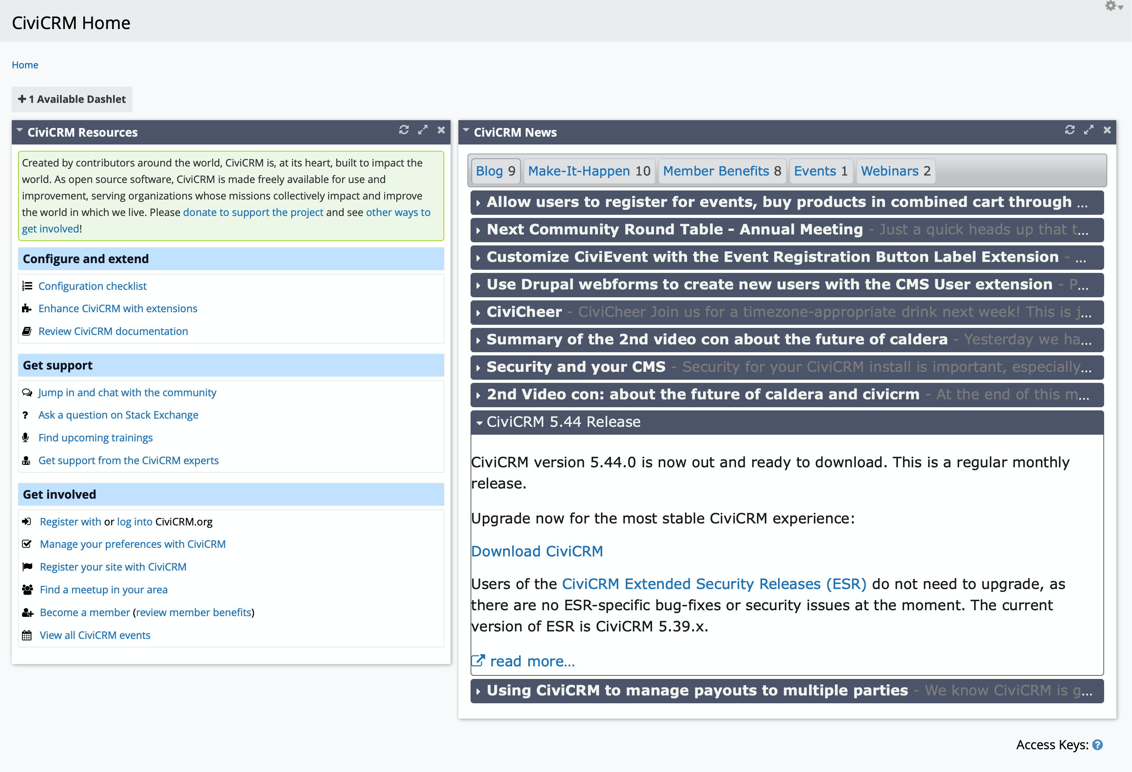Click the refresh icon on CiviCRM Resources dashlet
The height and width of the screenshot is (772, 1132).
tap(403, 130)
